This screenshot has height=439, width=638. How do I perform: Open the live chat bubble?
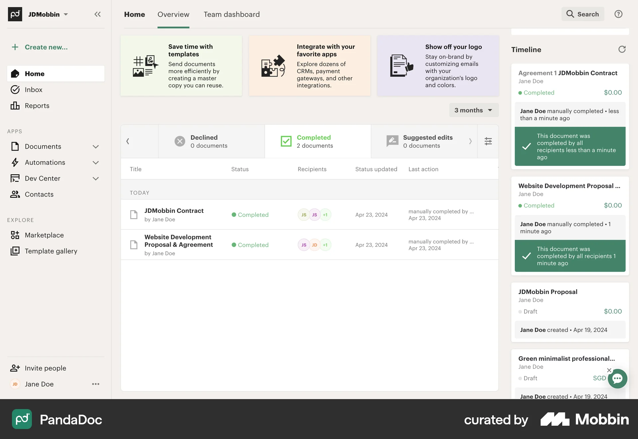click(x=617, y=379)
